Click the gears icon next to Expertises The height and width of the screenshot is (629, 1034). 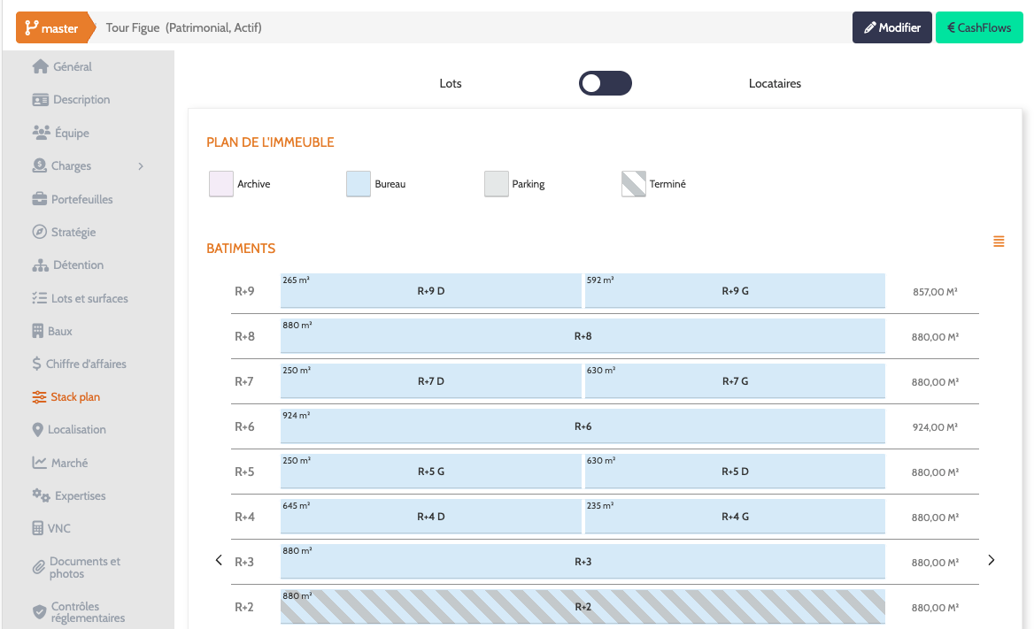pos(41,495)
